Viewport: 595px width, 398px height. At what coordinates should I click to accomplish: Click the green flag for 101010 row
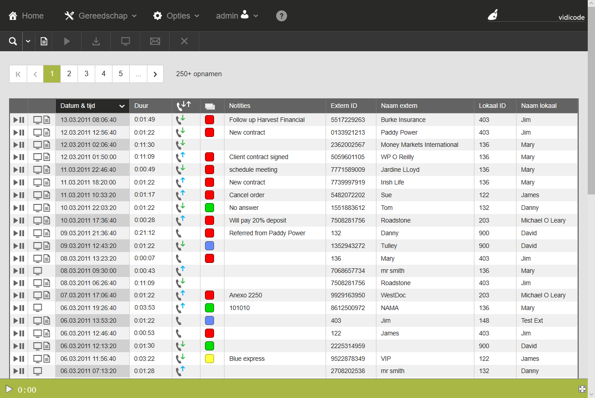210,308
